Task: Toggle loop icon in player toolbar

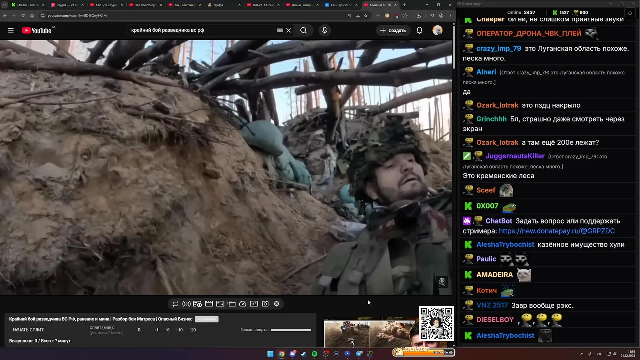Action: coord(175,304)
